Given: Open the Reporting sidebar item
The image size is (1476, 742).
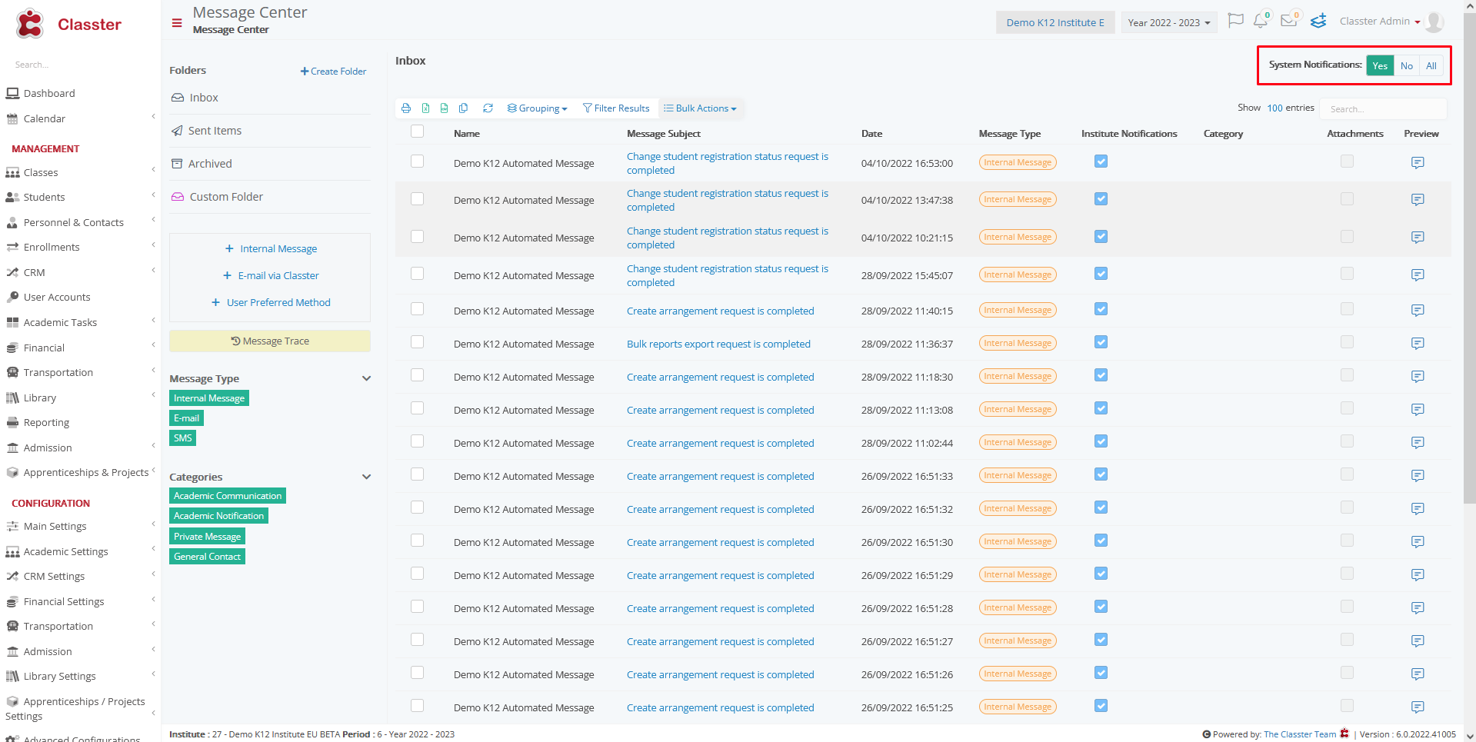Looking at the screenshot, I should [46, 422].
